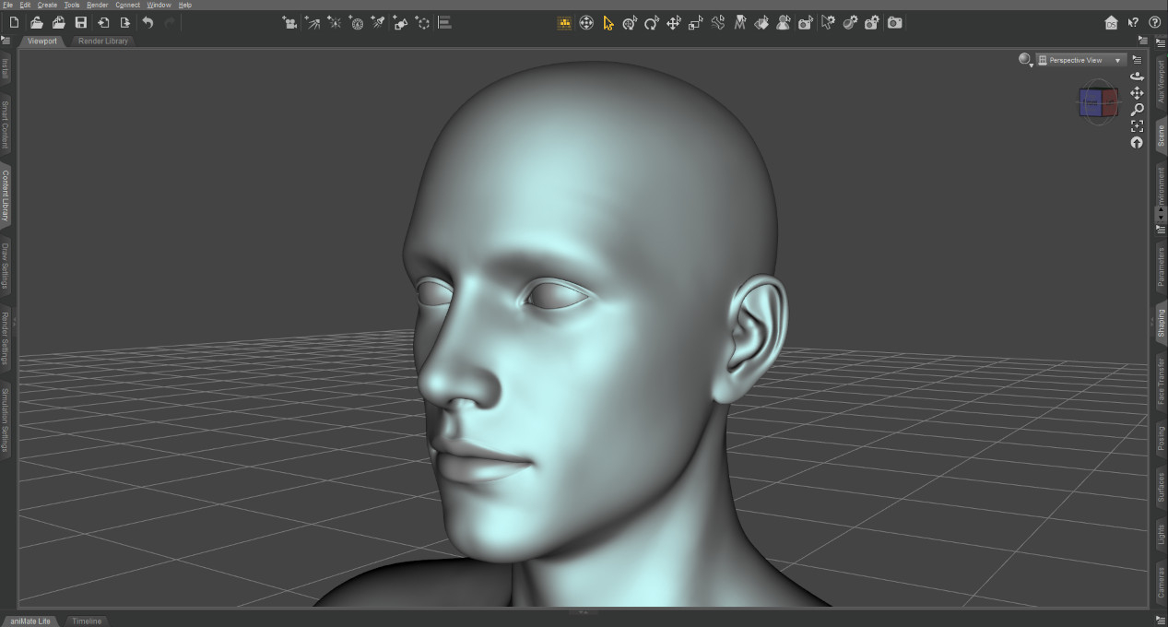Open the Help menu
1168x627 pixels.
(x=185, y=5)
